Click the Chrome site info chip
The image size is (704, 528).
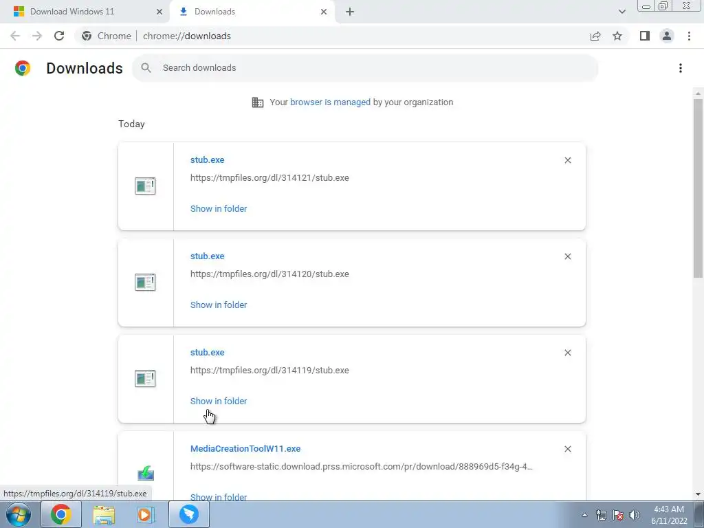tap(107, 36)
